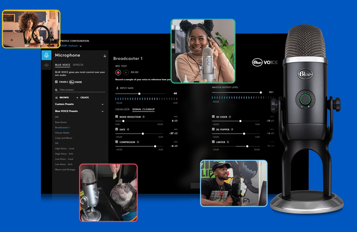Click the Limiter slider handle

(247, 146)
